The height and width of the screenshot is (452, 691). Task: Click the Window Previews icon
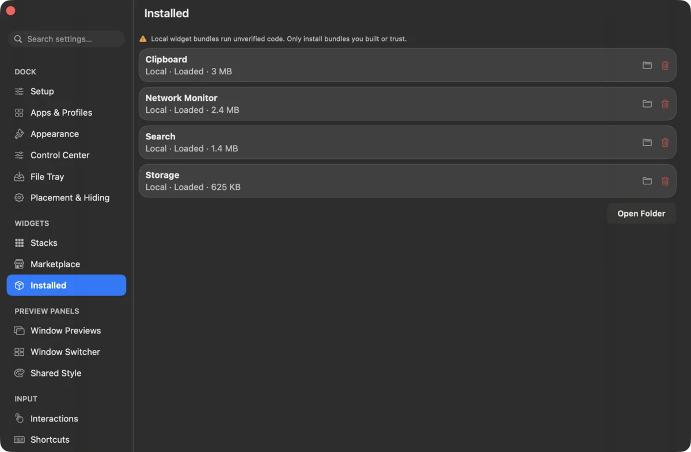20,331
